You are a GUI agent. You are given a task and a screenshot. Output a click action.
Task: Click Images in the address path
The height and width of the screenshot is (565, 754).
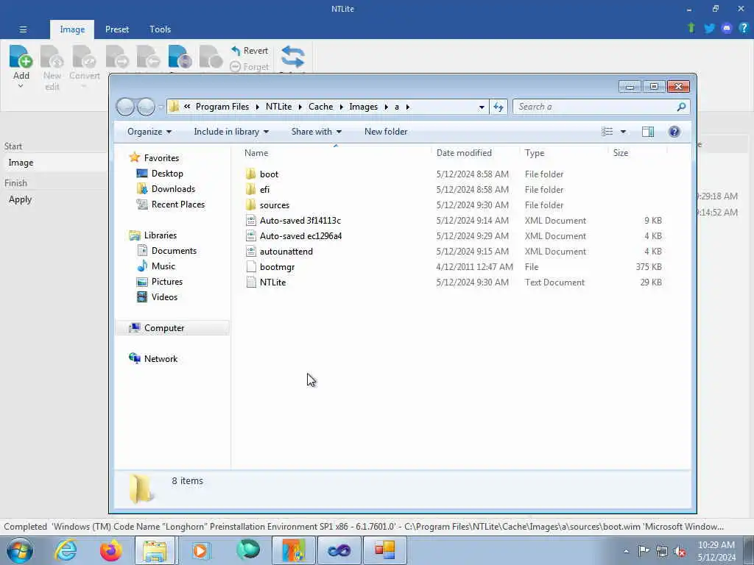(364, 107)
